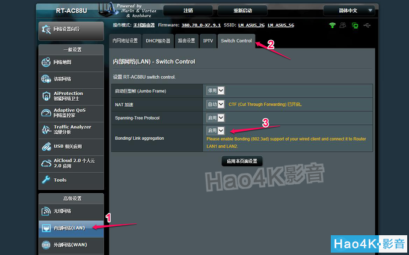Click the AiProtection shield icon

pyautogui.click(x=46, y=96)
